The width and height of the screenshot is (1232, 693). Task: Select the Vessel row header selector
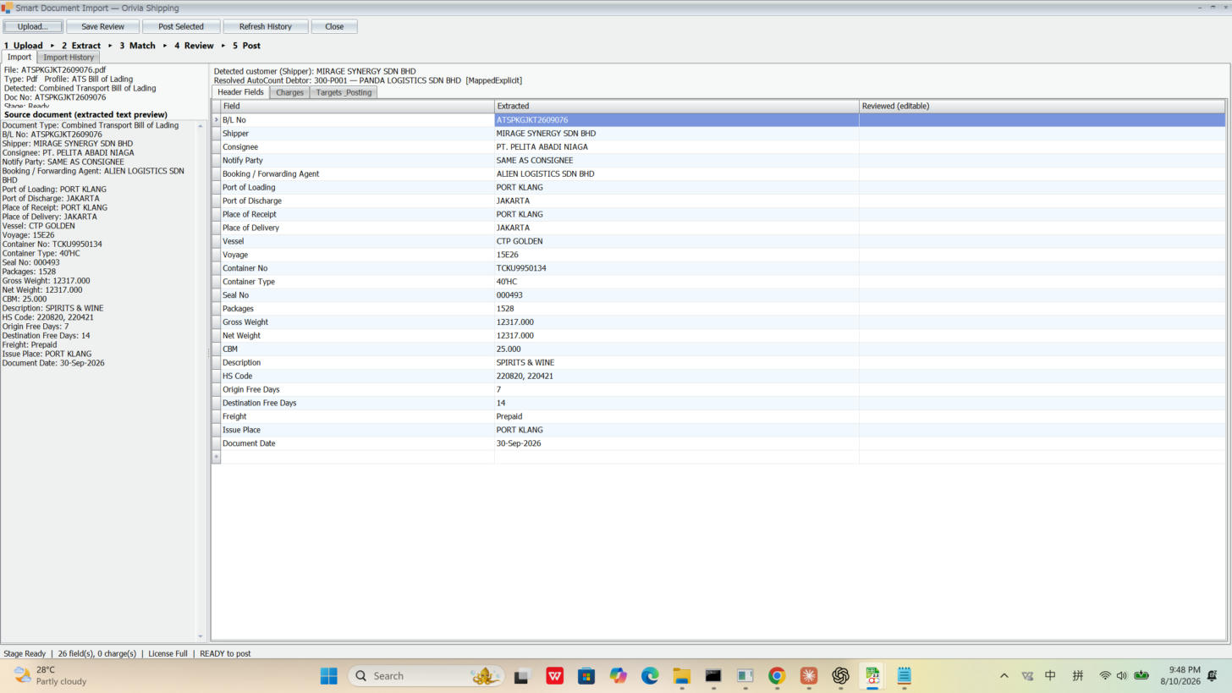pos(216,241)
